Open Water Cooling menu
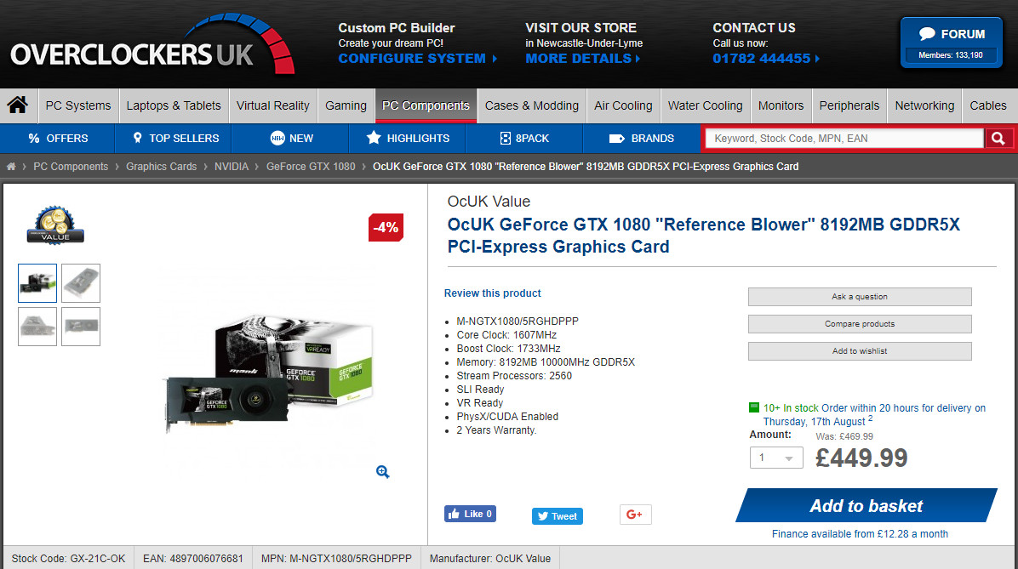Viewport: 1018px width, 569px height. click(705, 105)
